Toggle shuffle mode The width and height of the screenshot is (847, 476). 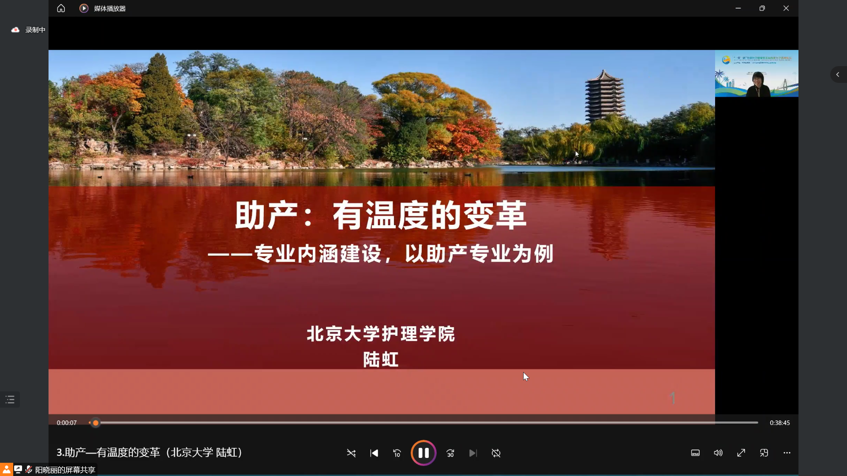pyautogui.click(x=351, y=453)
